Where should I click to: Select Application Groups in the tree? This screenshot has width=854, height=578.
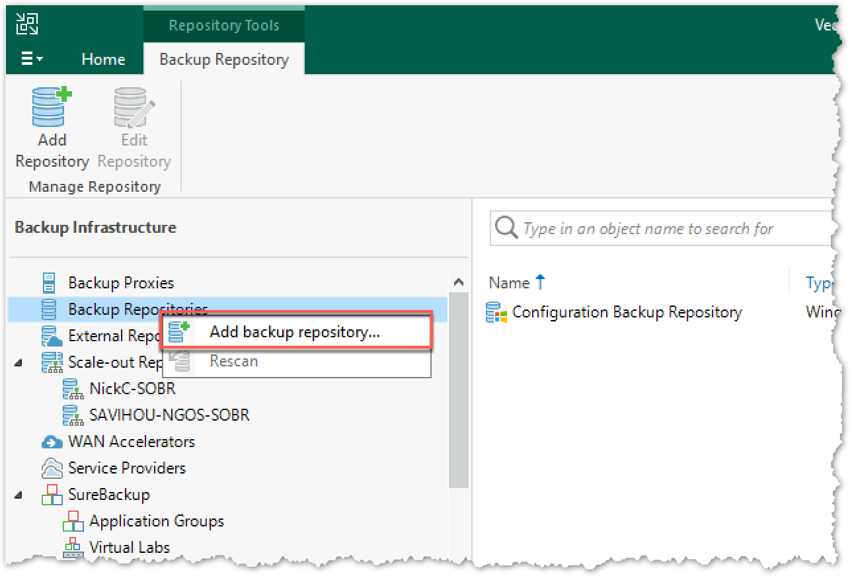157,521
